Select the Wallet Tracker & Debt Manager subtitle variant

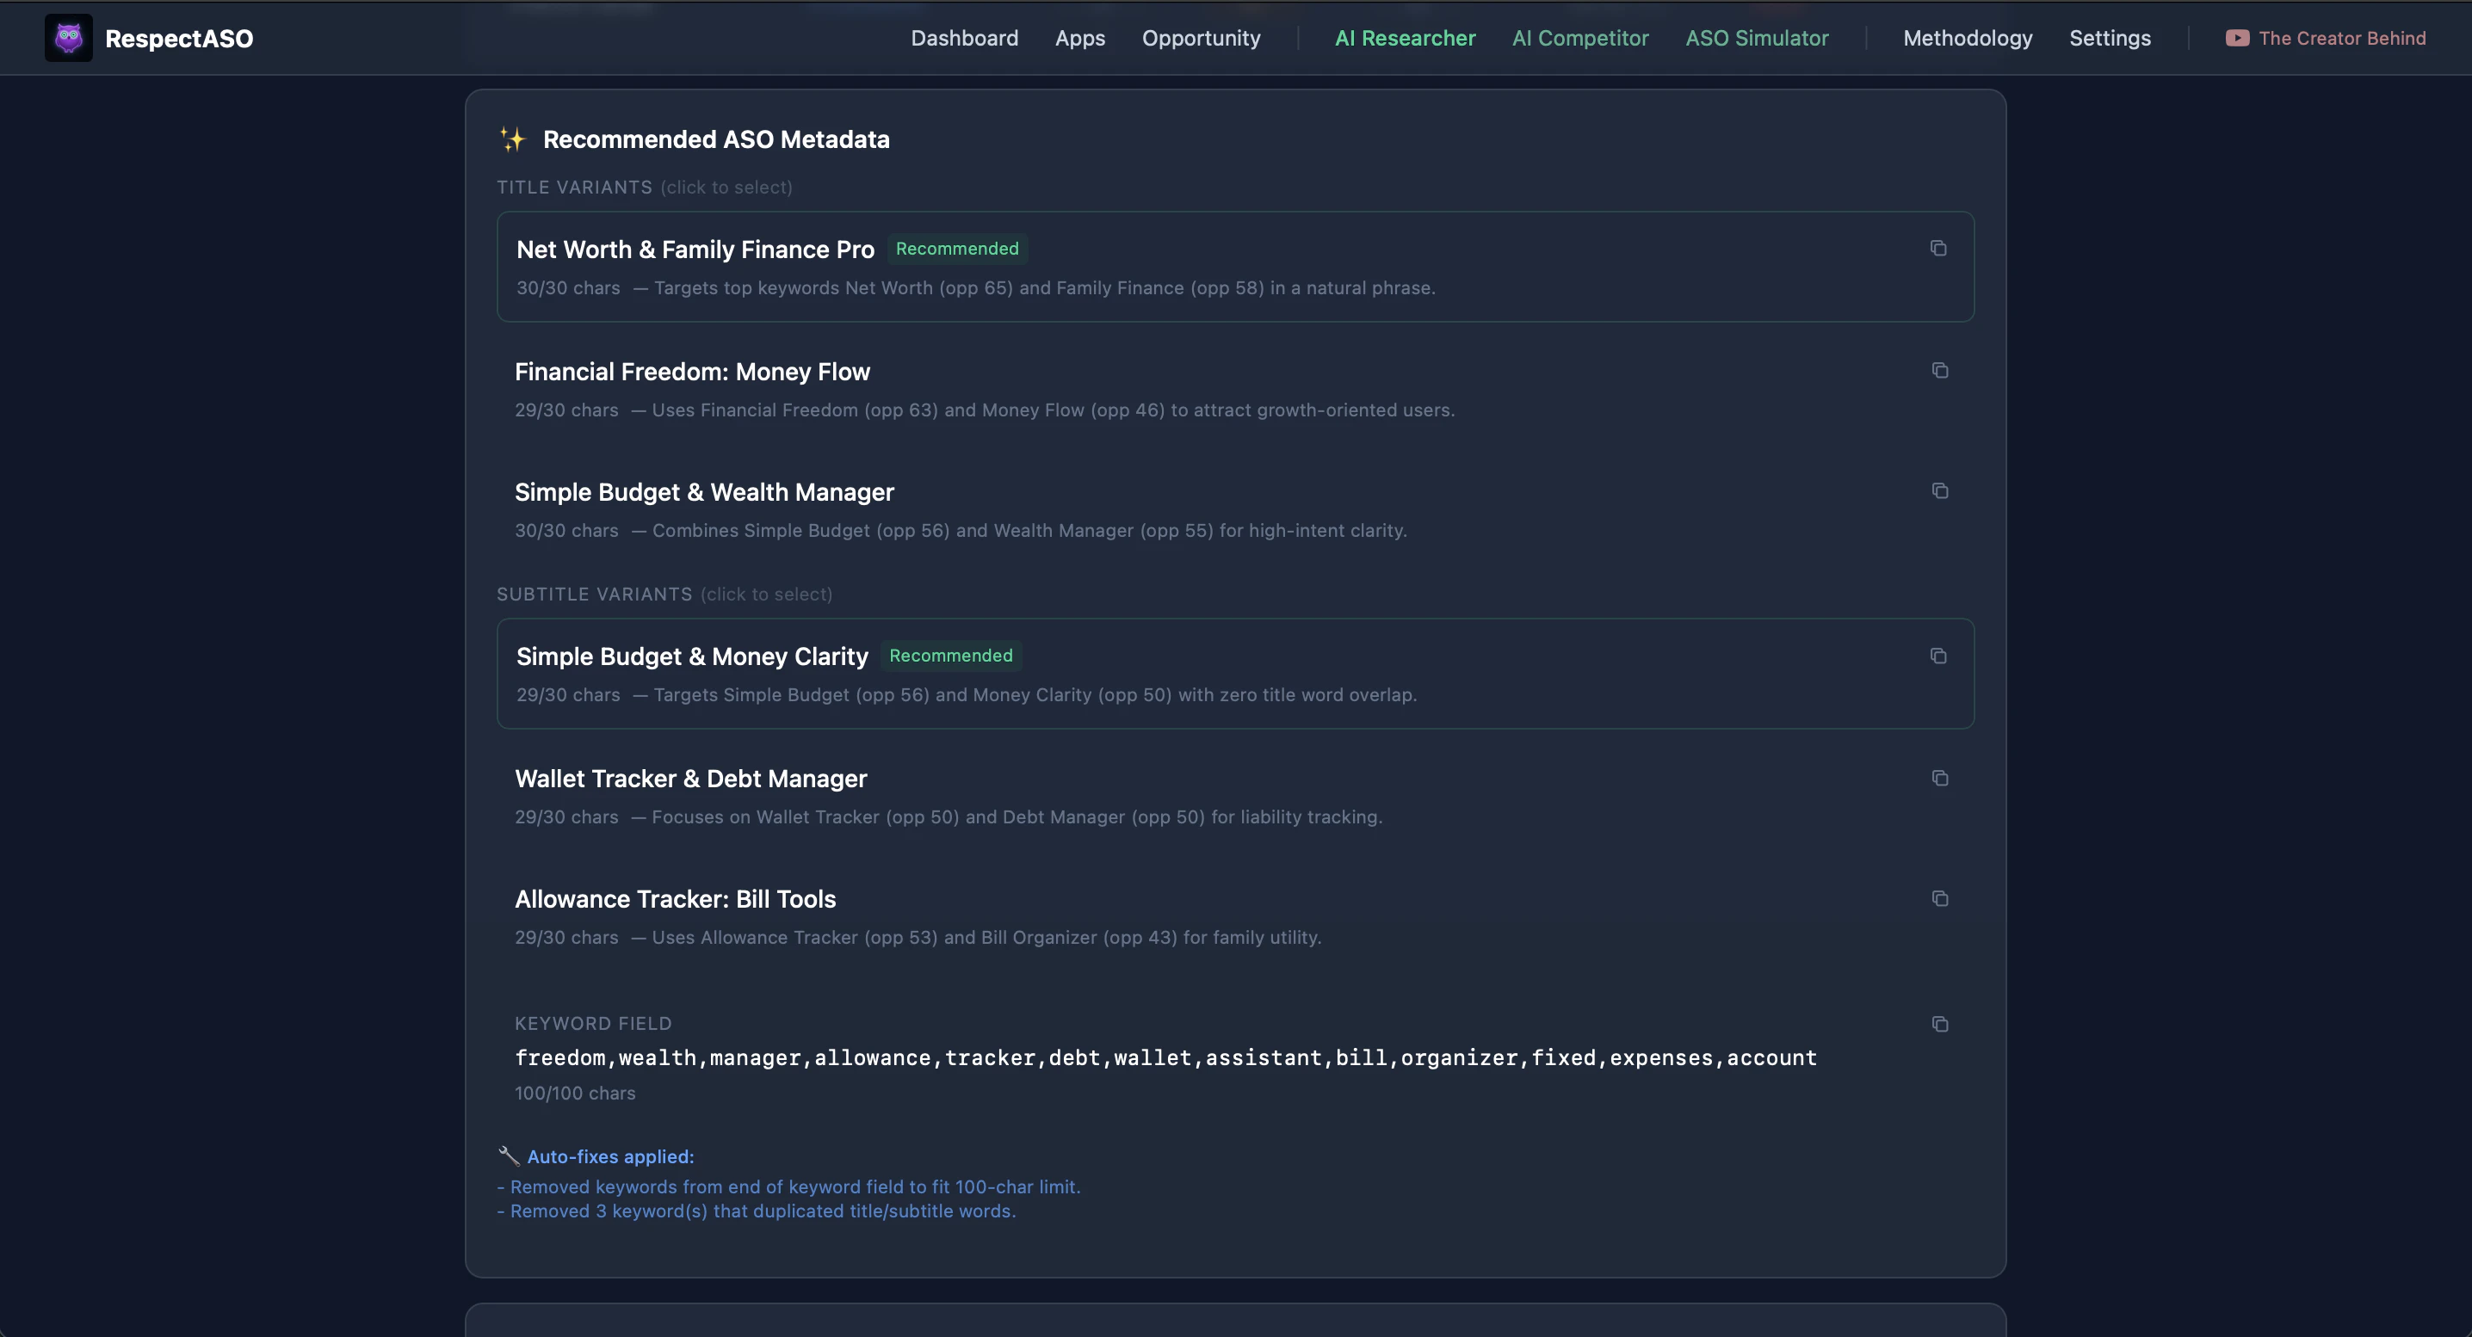pos(1055,797)
